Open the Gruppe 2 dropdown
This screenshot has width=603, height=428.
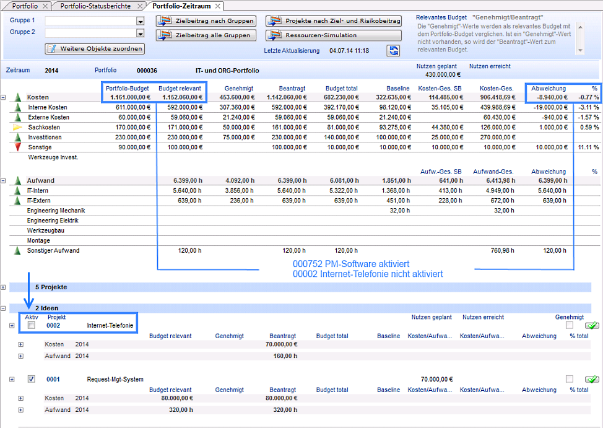tap(141, 33)
